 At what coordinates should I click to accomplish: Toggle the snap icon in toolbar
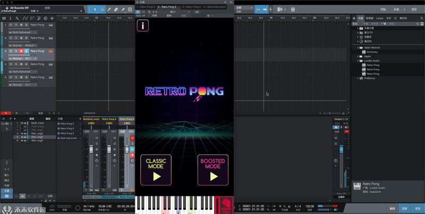tap(271, 10)
